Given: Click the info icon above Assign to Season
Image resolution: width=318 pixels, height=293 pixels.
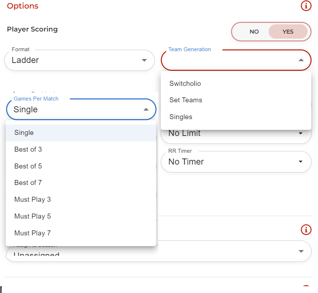Looking at the screenshot, I should coord(306,230).
